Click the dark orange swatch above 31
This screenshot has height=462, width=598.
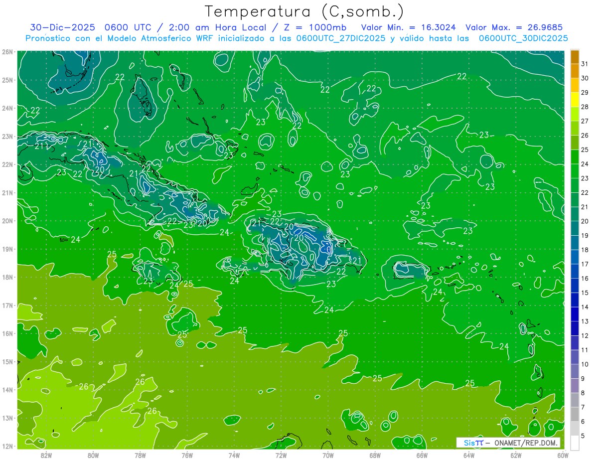575,57
